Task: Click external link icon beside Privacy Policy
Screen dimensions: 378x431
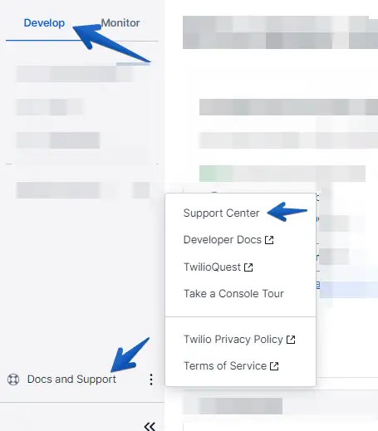Action: [x=291, y=340]
